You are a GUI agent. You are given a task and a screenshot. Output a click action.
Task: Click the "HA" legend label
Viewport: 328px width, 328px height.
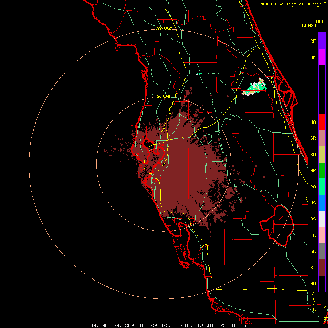click(313, 122)
